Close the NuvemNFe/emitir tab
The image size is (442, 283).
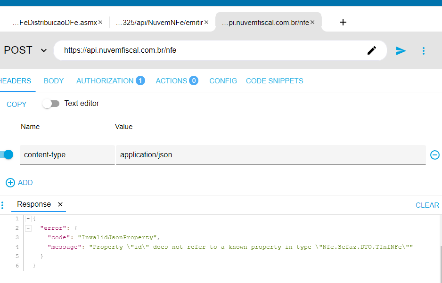(x=206, y=22)
